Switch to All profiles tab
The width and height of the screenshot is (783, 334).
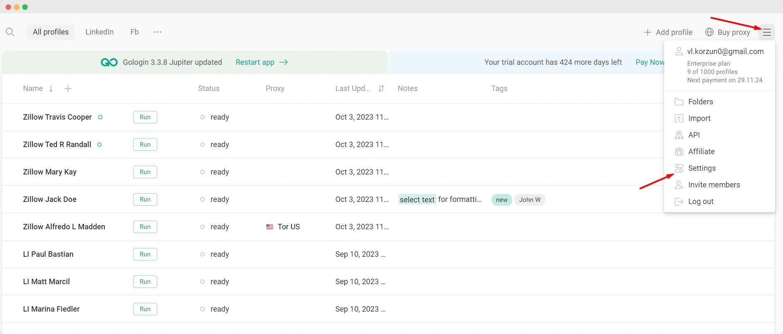click(x=51, y=32)
